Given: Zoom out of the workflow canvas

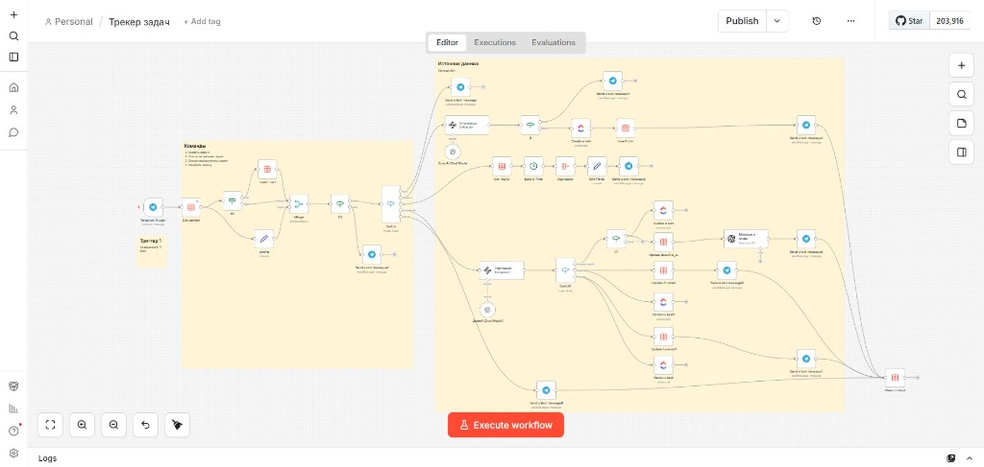Looking at the screenshot, I should 114,425.
